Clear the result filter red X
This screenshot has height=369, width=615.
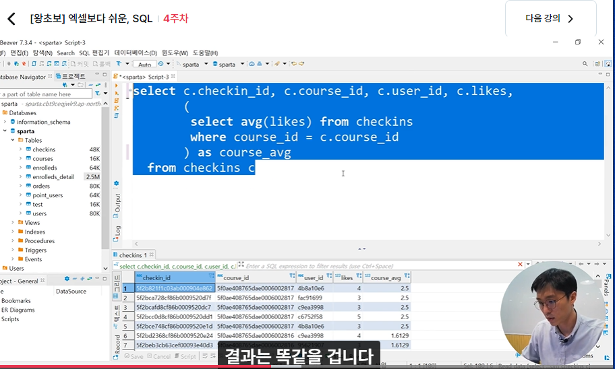(x=520, y=265)
